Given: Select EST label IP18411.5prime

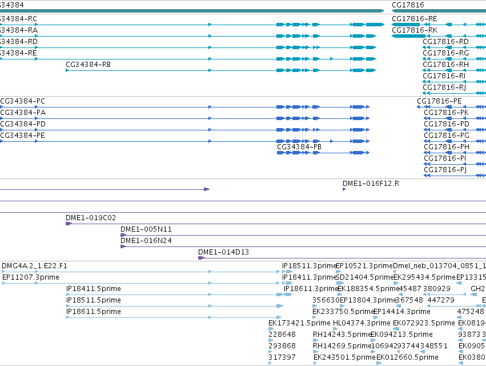Looking at the screenshot, I should pyautogui.click(x=94, y=289).
